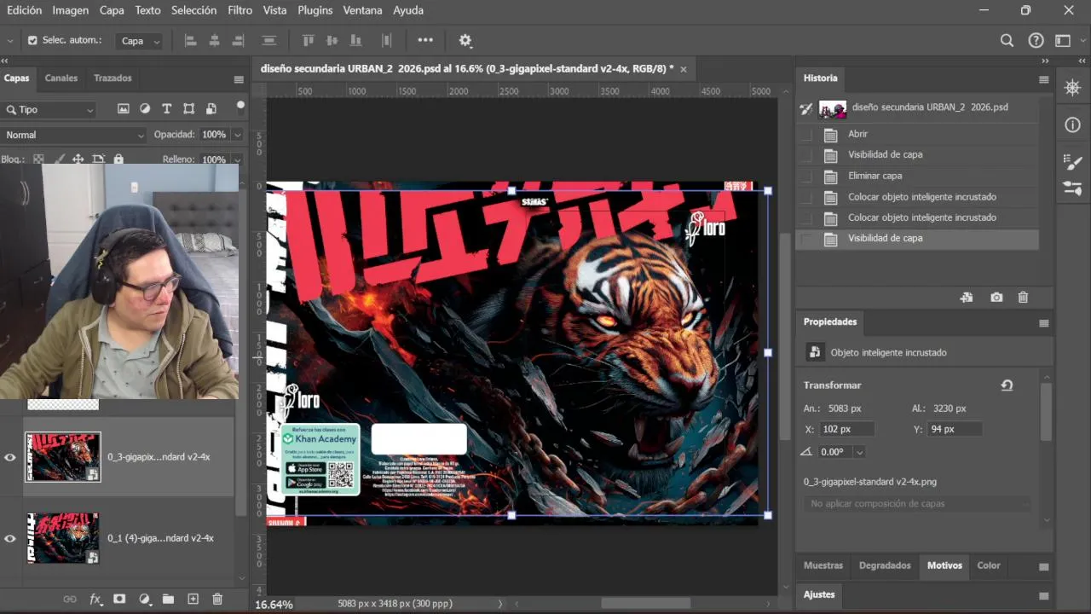Image resolution: width=1091 pixels, height=614 pixels.
Task: Align top edges in options bar
Action: [308, 40]
